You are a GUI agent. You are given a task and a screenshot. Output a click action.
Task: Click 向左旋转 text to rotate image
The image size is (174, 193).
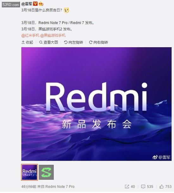tap(76, 42)
